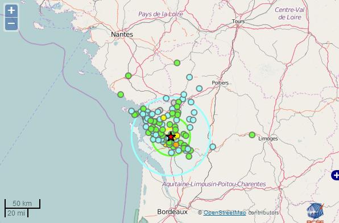Image resolution: width=339 pixels, height=223 pixels.
Task: Click the Pays de la Loire region label
Action: coord(160,14)
